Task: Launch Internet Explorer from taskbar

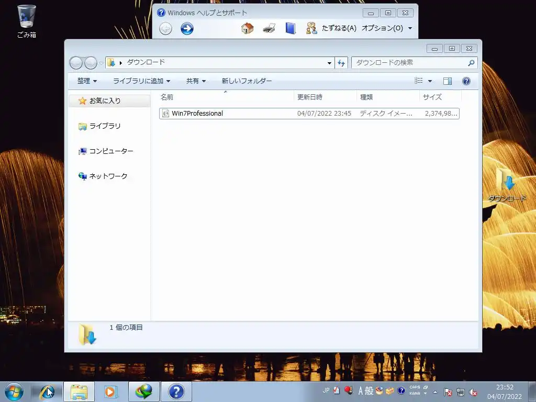Action: pos(47,392)
